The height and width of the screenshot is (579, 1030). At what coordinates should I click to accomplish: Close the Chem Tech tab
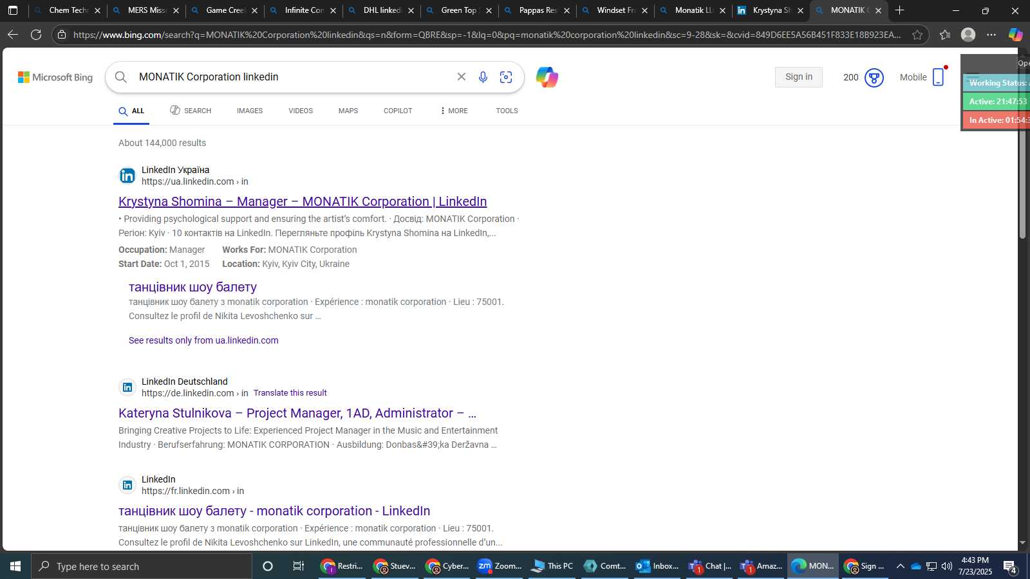97,10
